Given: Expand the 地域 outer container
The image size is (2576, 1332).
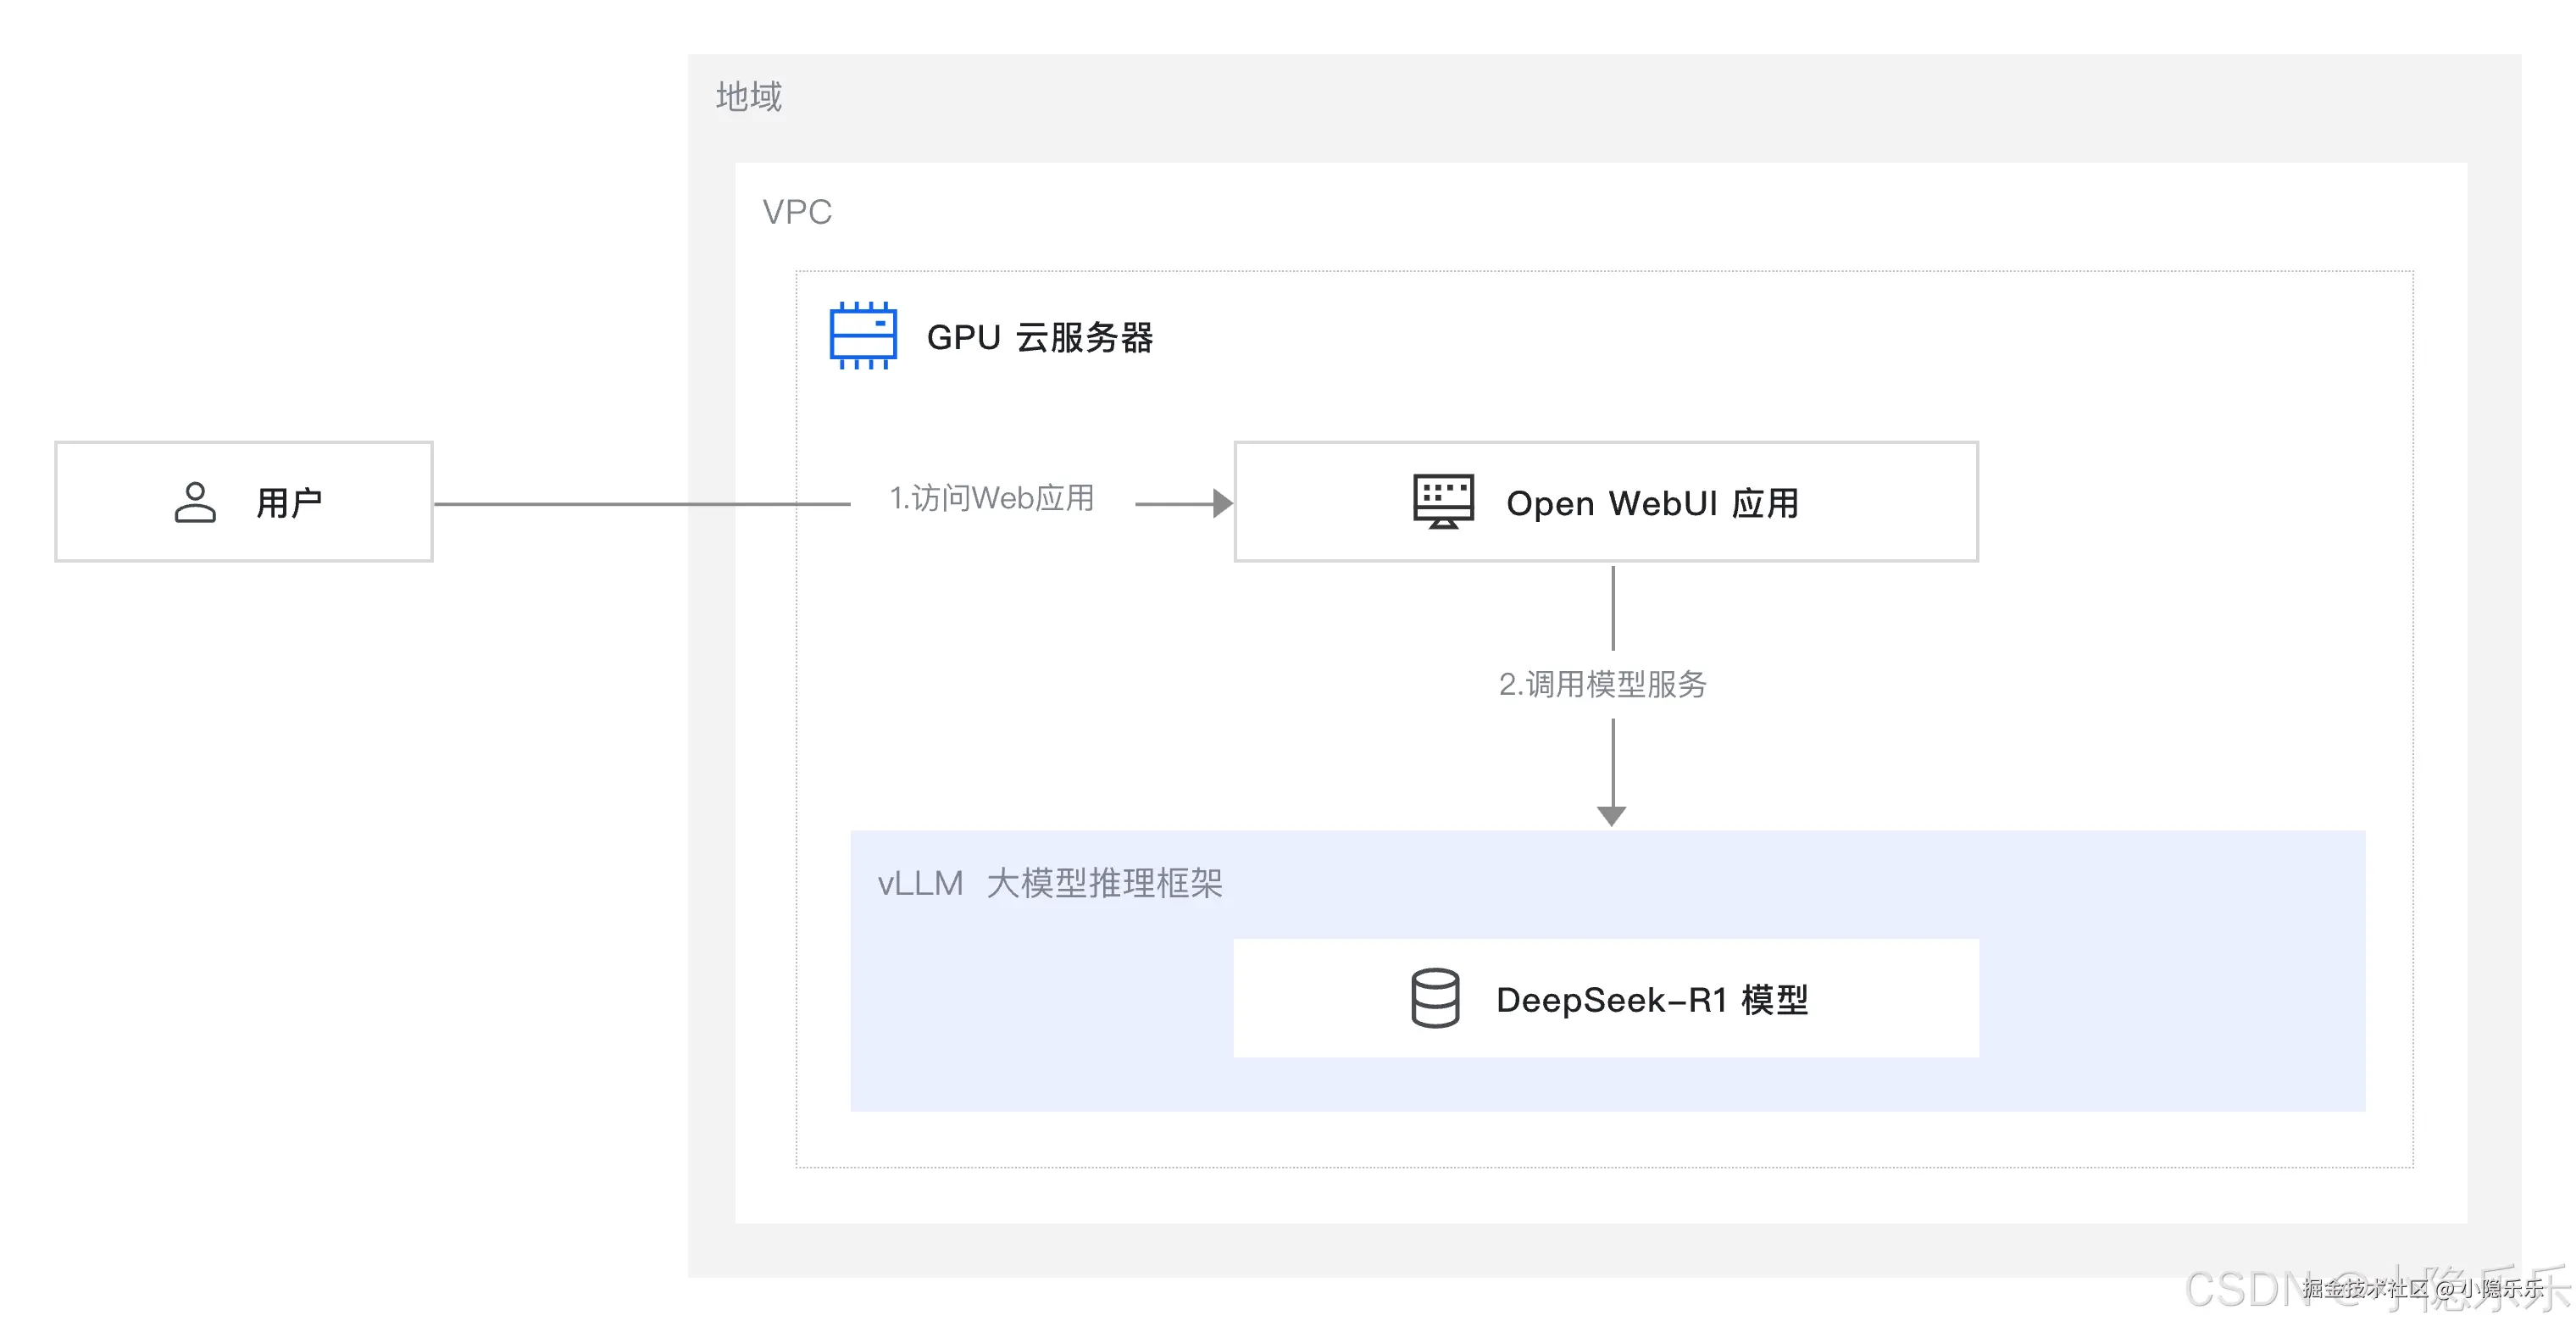Looking at the screenshot, I should click(x=748, y=97).
